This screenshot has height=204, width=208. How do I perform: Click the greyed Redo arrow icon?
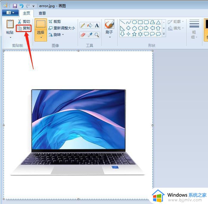pyautogui.click(x=28, y=6)
